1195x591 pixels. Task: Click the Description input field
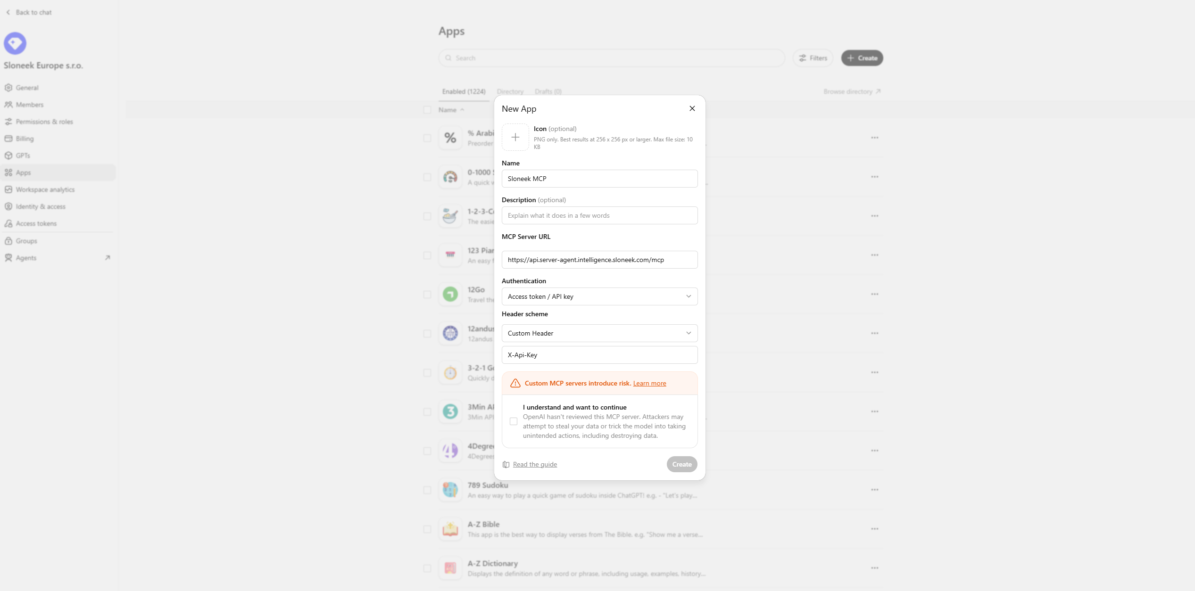[599, 215]
